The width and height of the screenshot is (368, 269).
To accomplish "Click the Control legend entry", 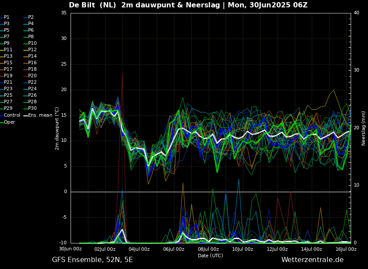I will click(10, 115).
